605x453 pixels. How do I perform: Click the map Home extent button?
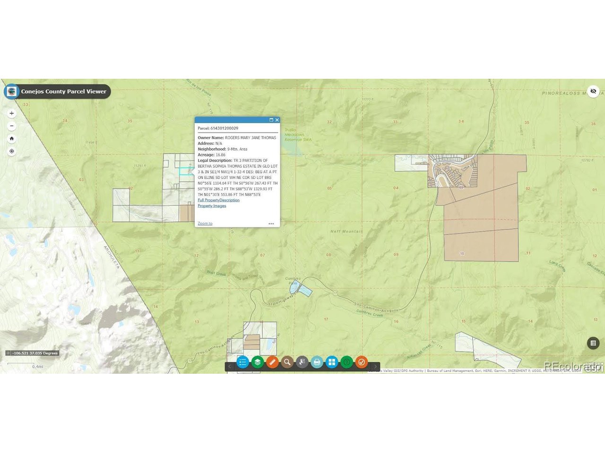12,139
